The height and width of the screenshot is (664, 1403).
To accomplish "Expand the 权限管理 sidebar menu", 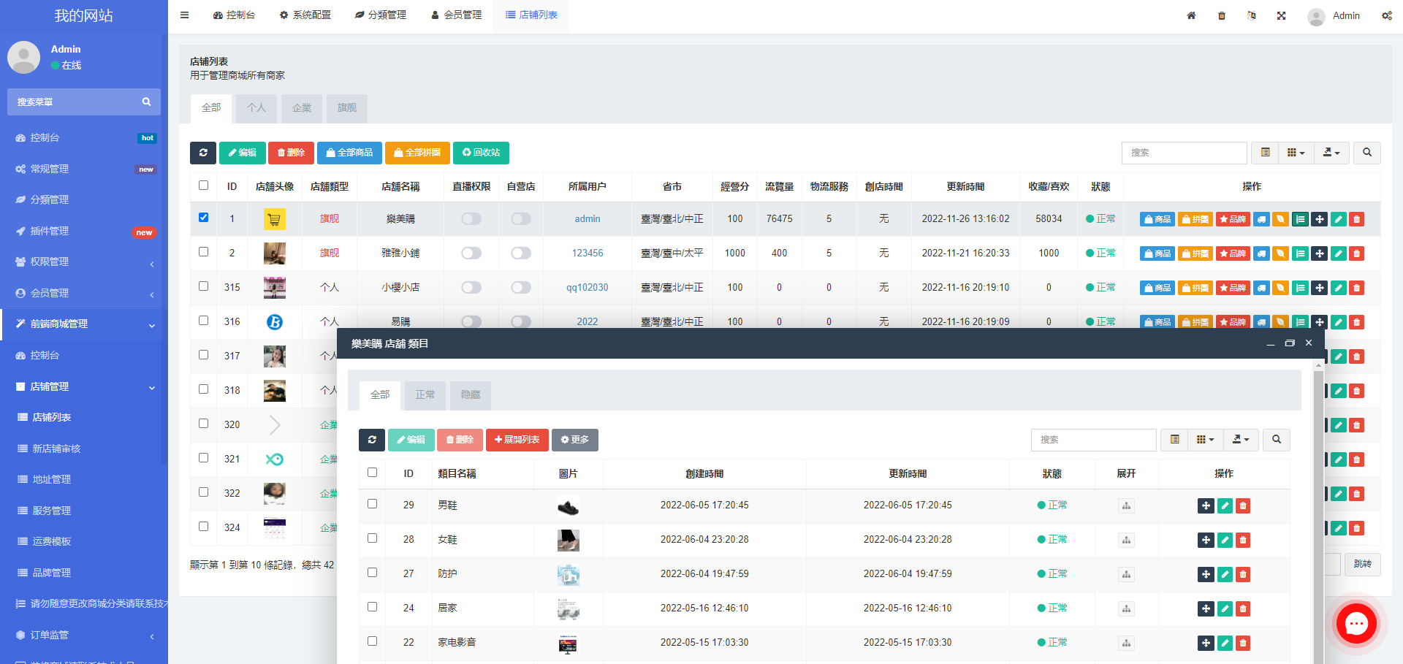I will click(84, 262).
